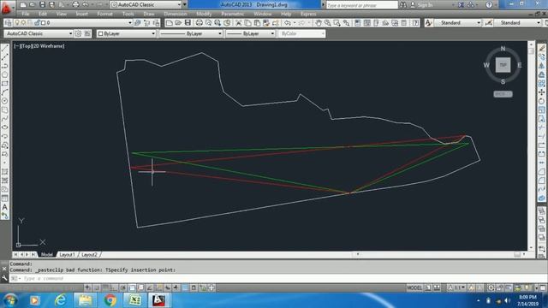Select the Polyline tool in Draw toolbar

5,66
